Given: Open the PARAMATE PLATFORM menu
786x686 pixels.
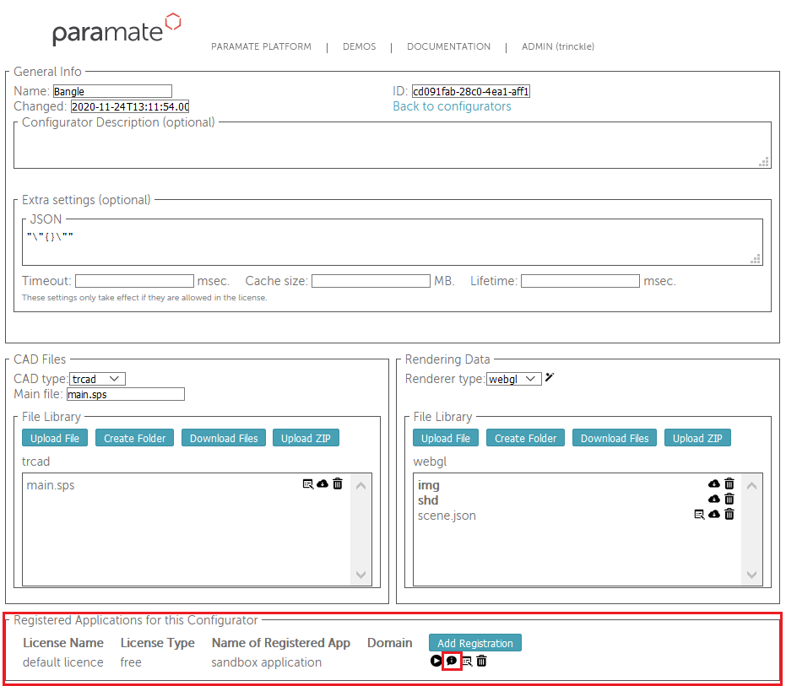Looking at the screenshot, I should [261, 46].
